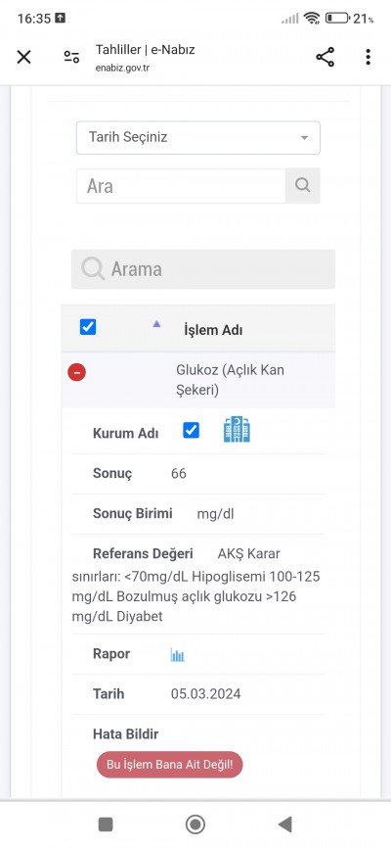Open site settings icon beside page title
This screenshot has width=391, height=848.
[71, 57]
